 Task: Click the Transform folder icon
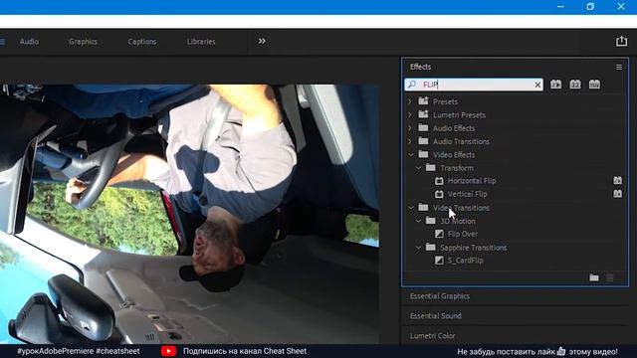point(431,167)
